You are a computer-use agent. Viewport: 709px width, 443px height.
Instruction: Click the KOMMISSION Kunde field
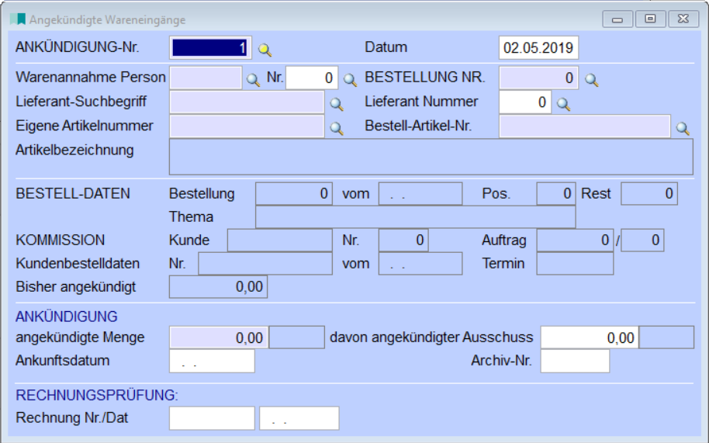[280, 241]
